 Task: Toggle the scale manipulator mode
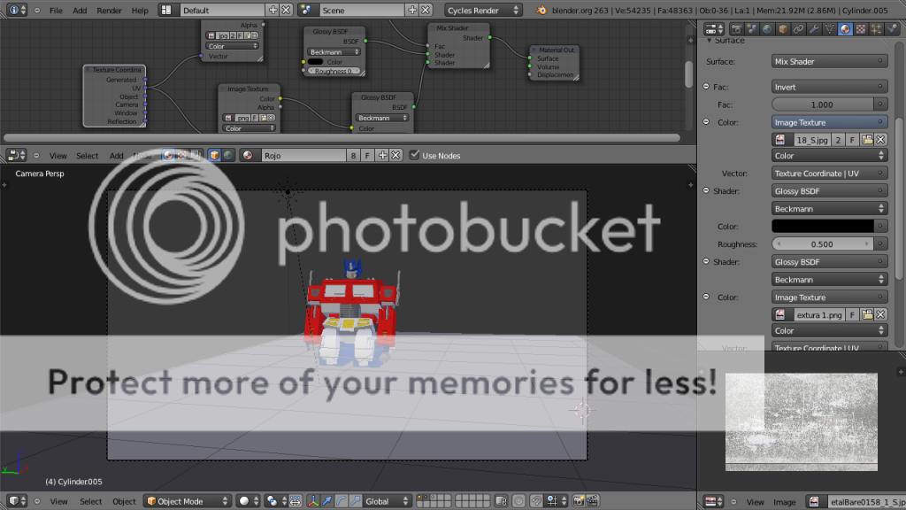click(x=355, y=501)
